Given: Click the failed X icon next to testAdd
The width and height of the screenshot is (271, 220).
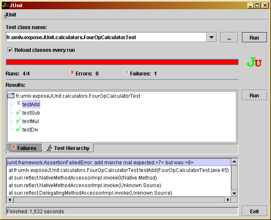Looking at the screenshot, I should 19,103.
